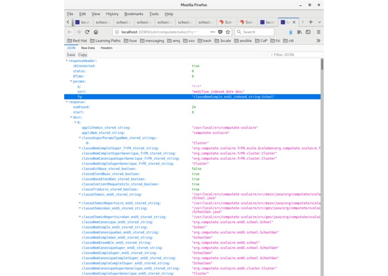Open the ansible bookmarks folder
This screenshot has width=388, height=276.
click(243, 41)
